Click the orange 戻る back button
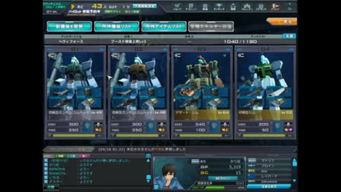Image resolution: width=341 pixels, height=192 pixels. [282, 21]
